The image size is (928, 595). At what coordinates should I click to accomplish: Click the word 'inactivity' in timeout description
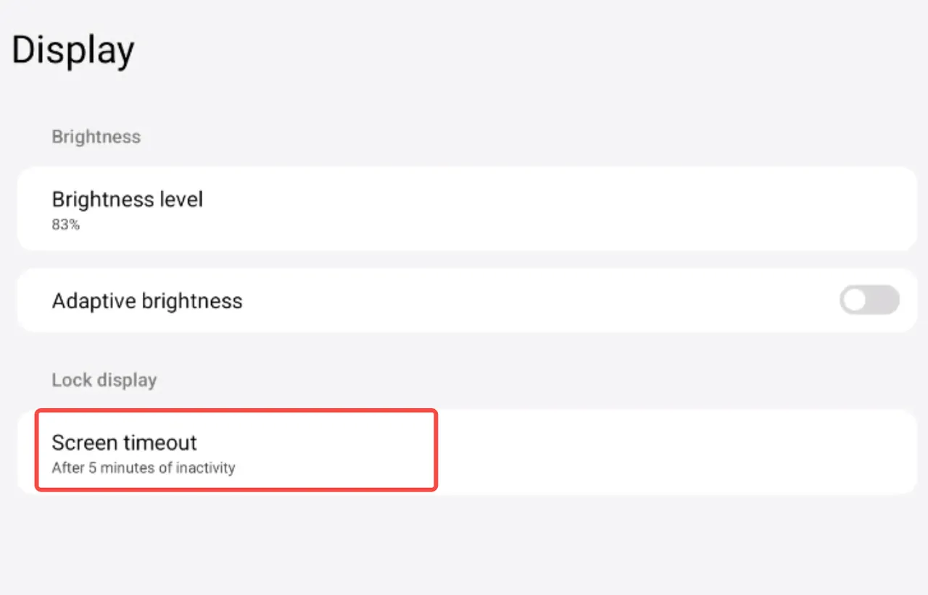[x=206, y=468]
